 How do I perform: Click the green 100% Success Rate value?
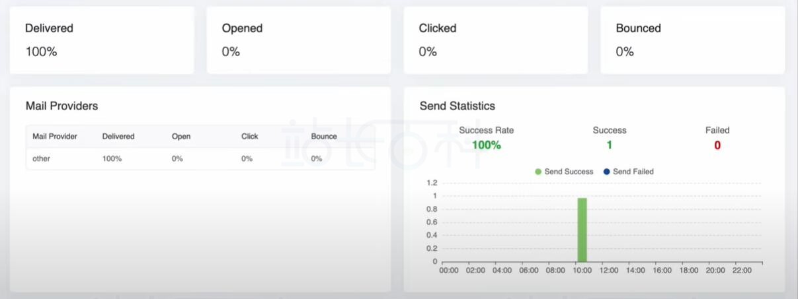tap(487, 145)
